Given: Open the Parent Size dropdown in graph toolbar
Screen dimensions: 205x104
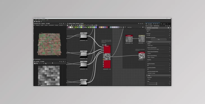Looking at the screenshot, I should pyautogui.click(x=134, y=27).
